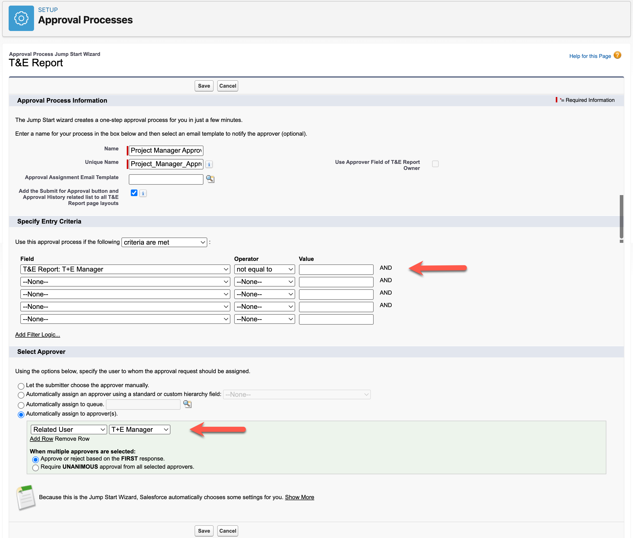
Task: Toggle Use Approver Field of Owner checkbox
Action: pyautogui.click(x=435, y=164)
